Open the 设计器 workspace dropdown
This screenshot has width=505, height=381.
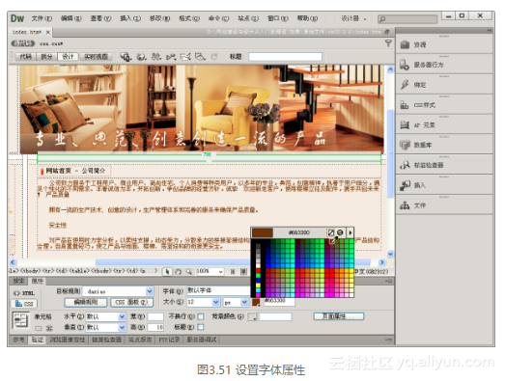pos(353,18)
